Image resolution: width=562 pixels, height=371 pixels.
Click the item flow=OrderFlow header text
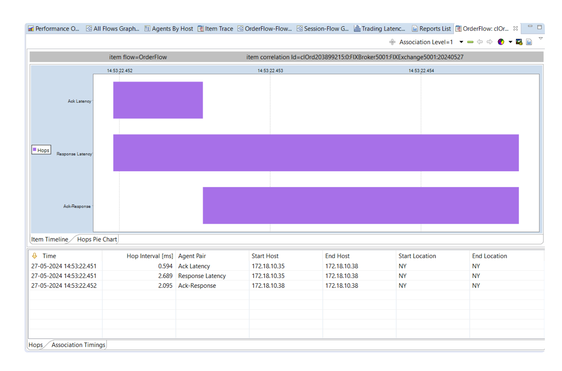(x=138, y=57)
